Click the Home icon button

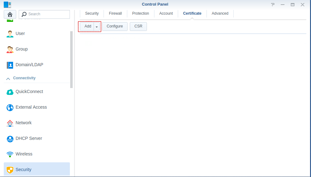pyautogui.click(x=10, y=14)
